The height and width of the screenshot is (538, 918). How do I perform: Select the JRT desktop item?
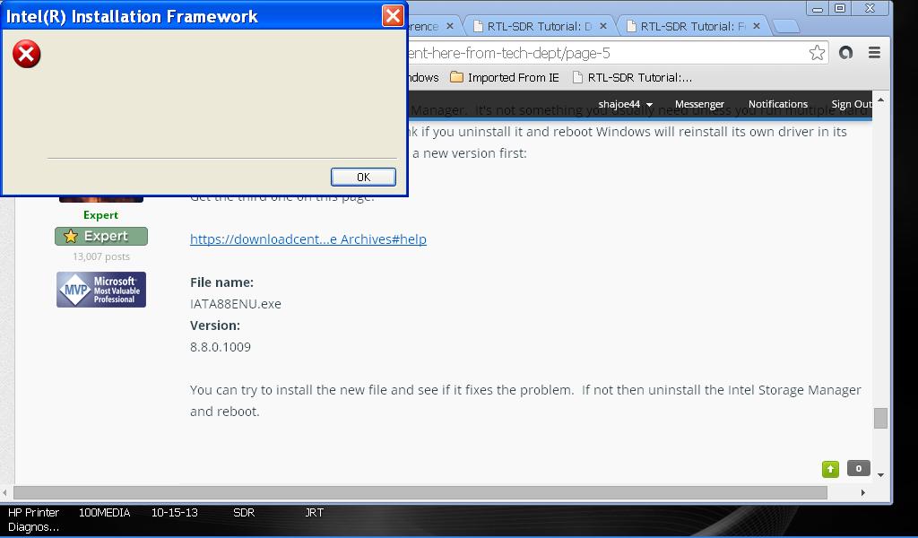(x=315, y=512)
